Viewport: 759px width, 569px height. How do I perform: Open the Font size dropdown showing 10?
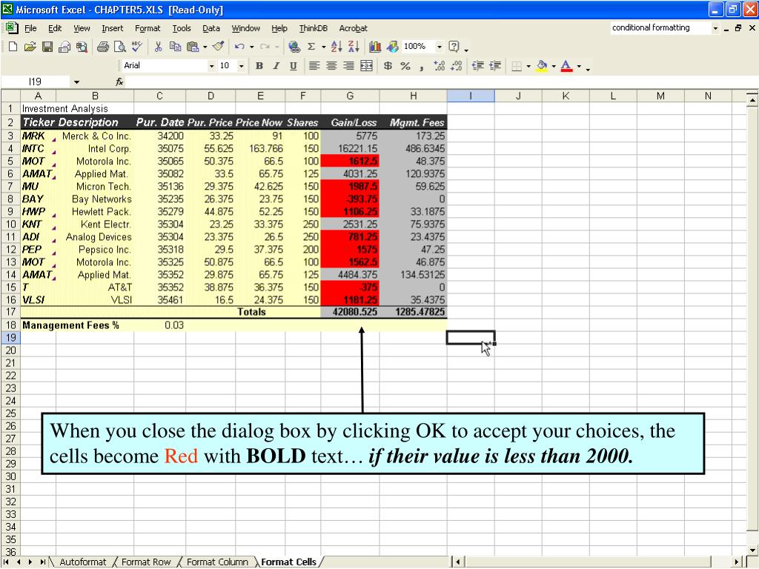point(242,66)
